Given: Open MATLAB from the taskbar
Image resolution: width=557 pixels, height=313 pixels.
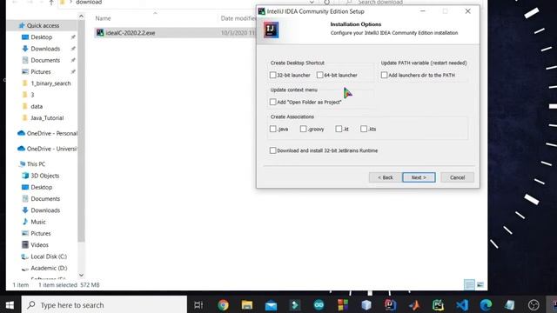Looking at the screenshot, I should point(414,305).
